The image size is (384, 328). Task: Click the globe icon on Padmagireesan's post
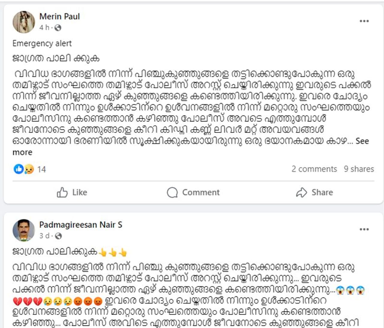(58, 236)
